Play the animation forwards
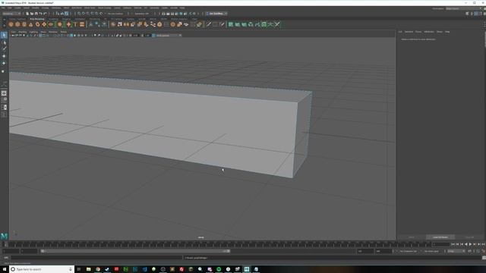 pos(470,244)
